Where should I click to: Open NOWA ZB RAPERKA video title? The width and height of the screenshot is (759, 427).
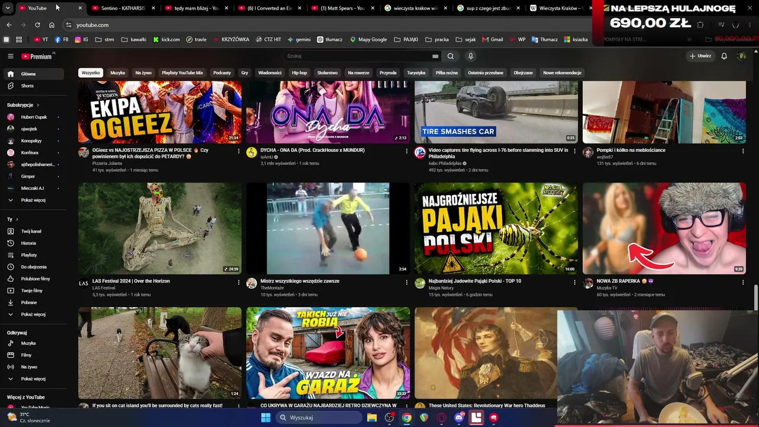click(624, 281)
